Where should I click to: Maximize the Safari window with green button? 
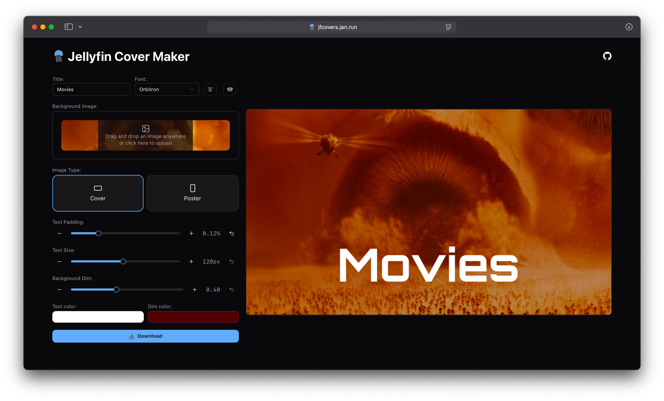coord(51,27)
